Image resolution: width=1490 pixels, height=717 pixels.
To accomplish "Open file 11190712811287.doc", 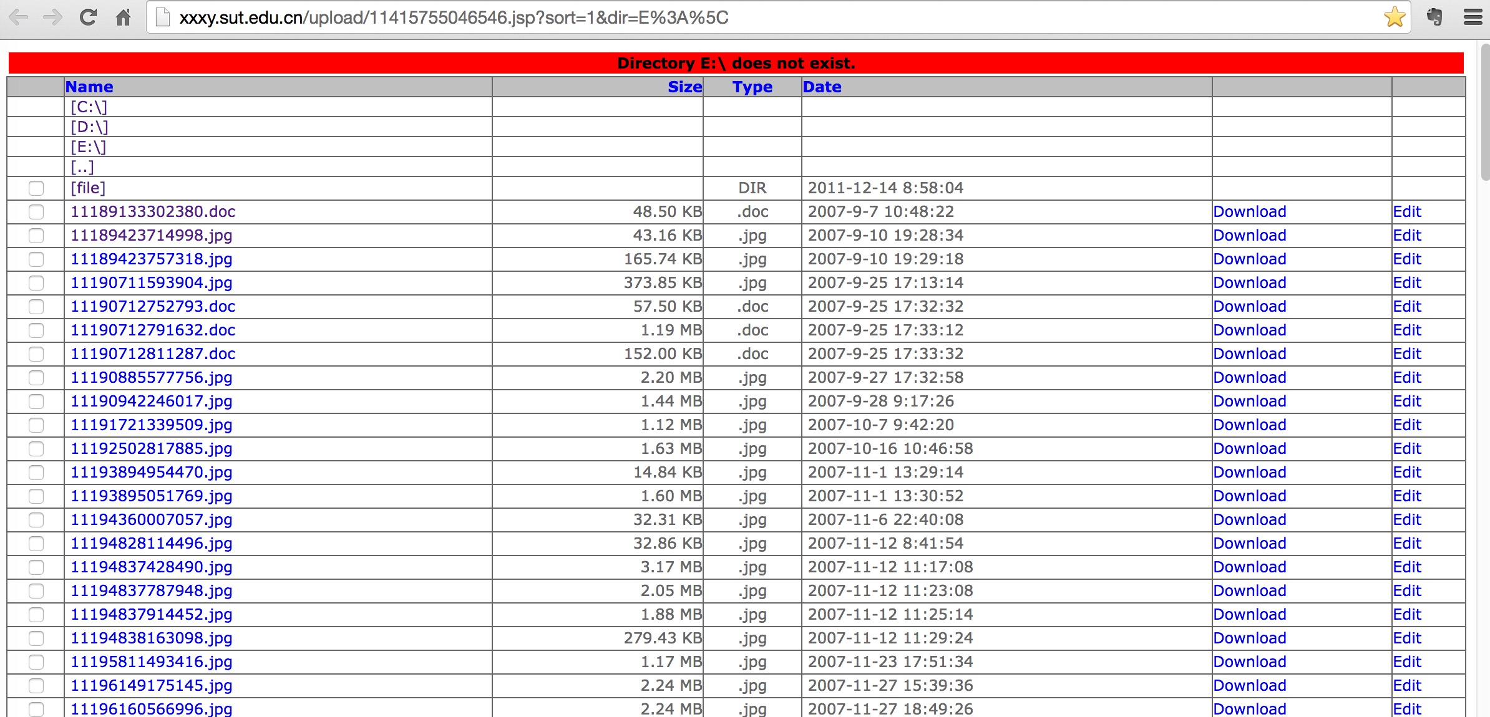I will pyautogui.click(x=153, y=354).
